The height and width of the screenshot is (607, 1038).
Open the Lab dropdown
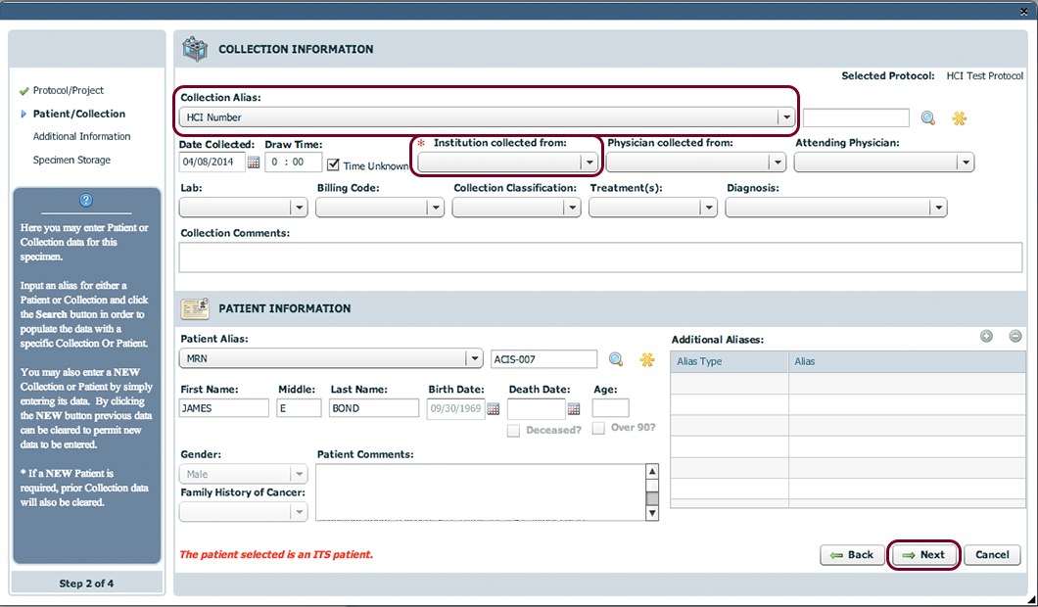(243, 208)
